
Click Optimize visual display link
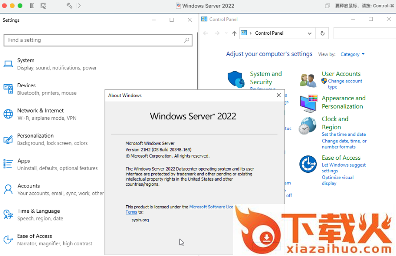pos(337,180)
